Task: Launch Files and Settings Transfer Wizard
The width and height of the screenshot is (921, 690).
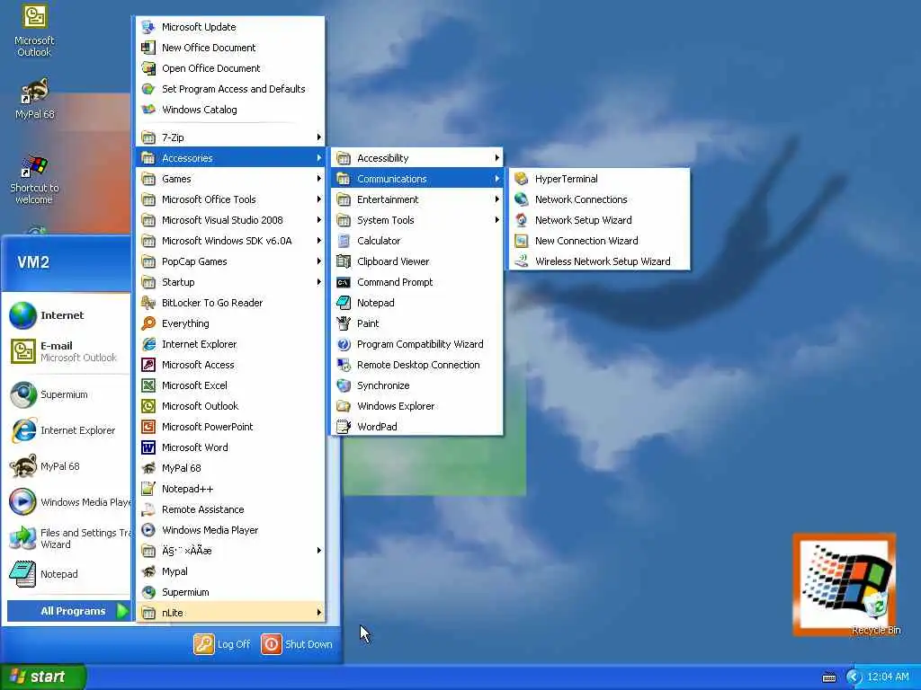Action: point(68,538)
